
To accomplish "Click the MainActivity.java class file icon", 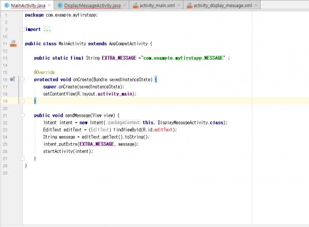I will click(7, 5).
